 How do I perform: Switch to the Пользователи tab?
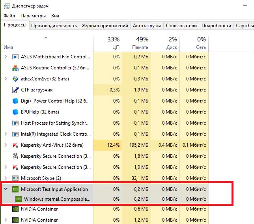[x=181, y=26]
